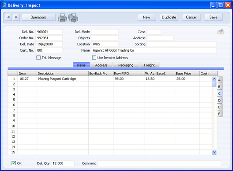Click the Del. No. field

click(x=49, y=32)
